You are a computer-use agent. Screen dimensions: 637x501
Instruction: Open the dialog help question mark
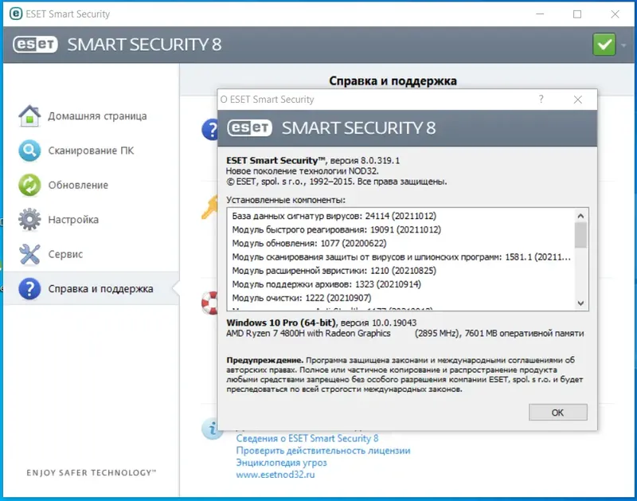pos(541,100)
